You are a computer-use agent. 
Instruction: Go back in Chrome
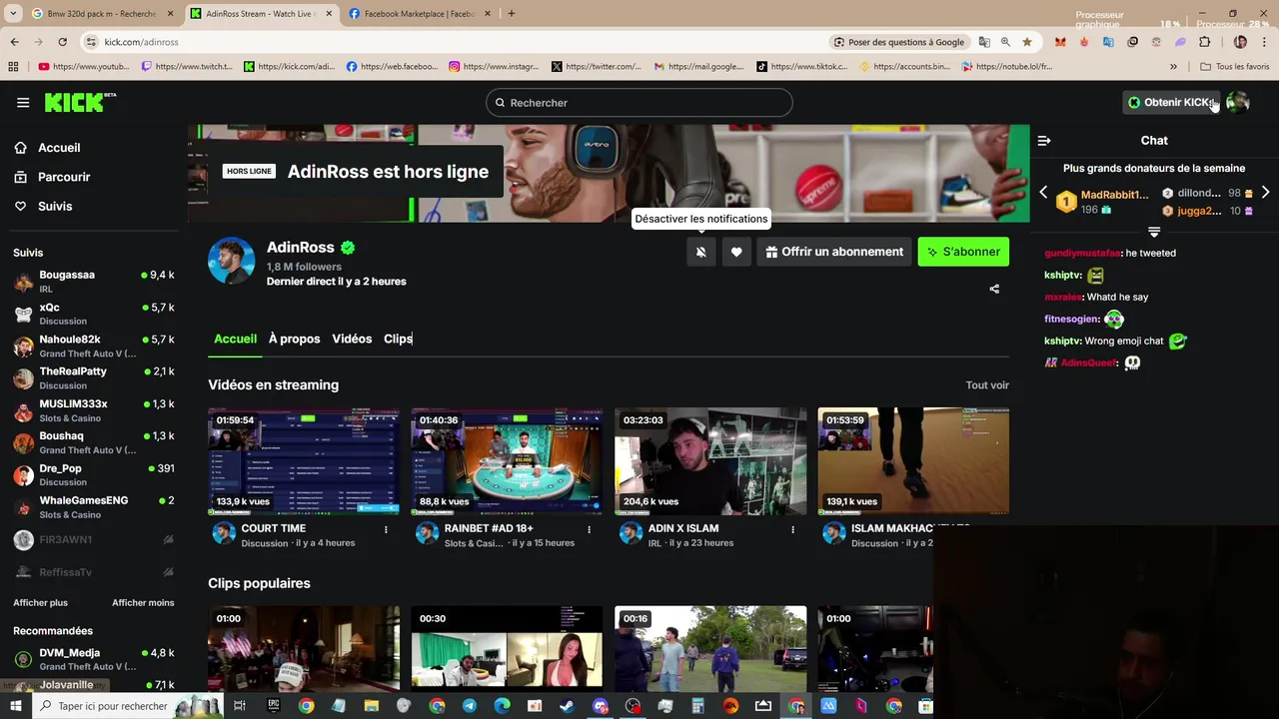(x=14, y=42)
